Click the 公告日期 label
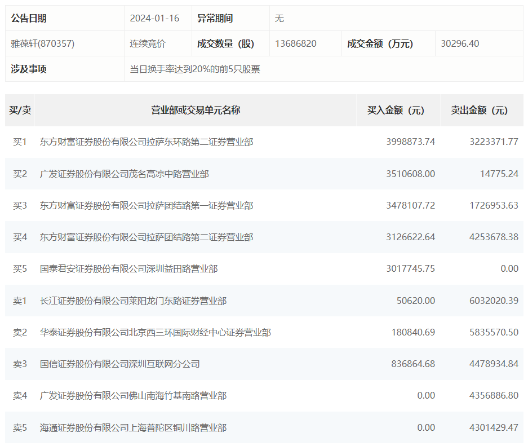The height and width of the screenshot is (446, 528). [29, 18]
